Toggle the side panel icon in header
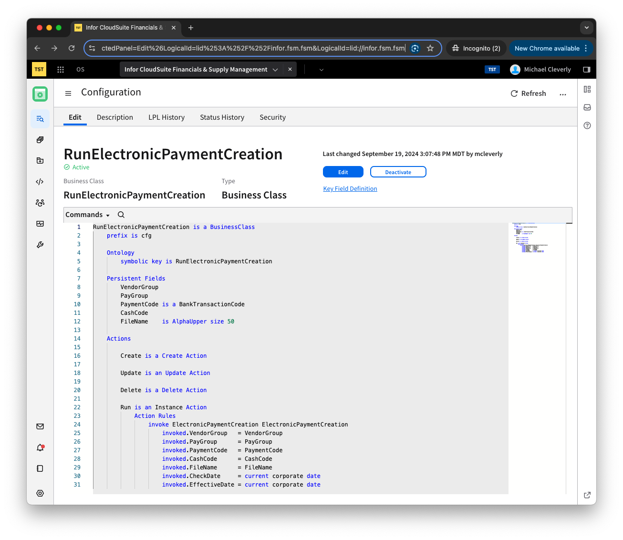This screenshot has width=623, height=540. pos(587,70)
